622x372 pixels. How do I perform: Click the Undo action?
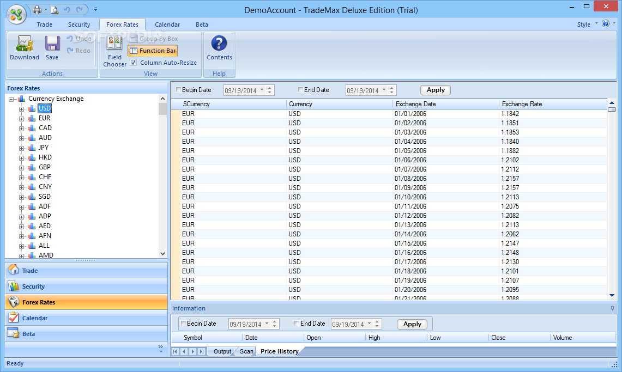(79, 39)
